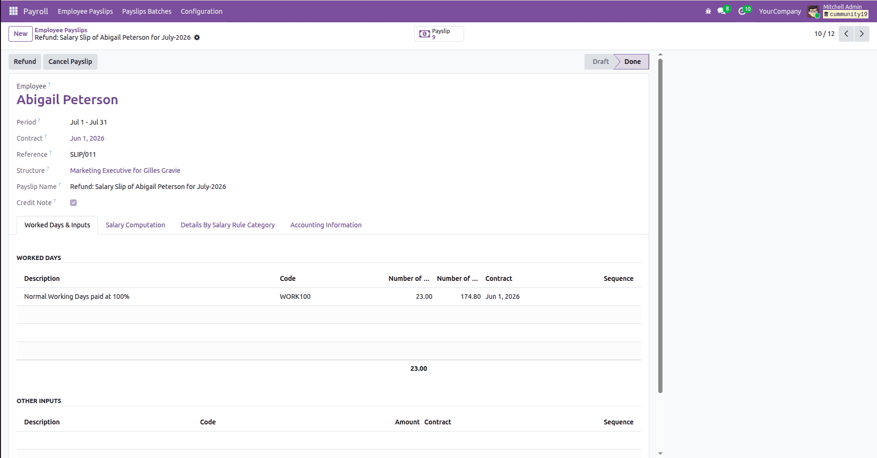Click the scrollbar up arrow
The image size is (877, 458).
[x=660, y=55]
